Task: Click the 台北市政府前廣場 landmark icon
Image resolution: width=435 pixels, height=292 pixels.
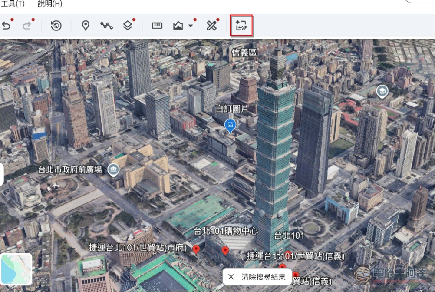Action: (x=113, y=169)
